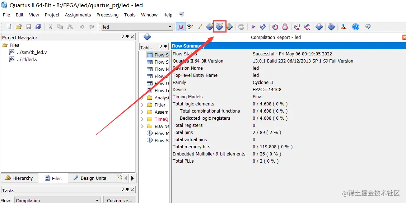The width and height of the screenshot is (406, 203).
Task: Float the Project Navigator panel
Action: tap(127, 37)
